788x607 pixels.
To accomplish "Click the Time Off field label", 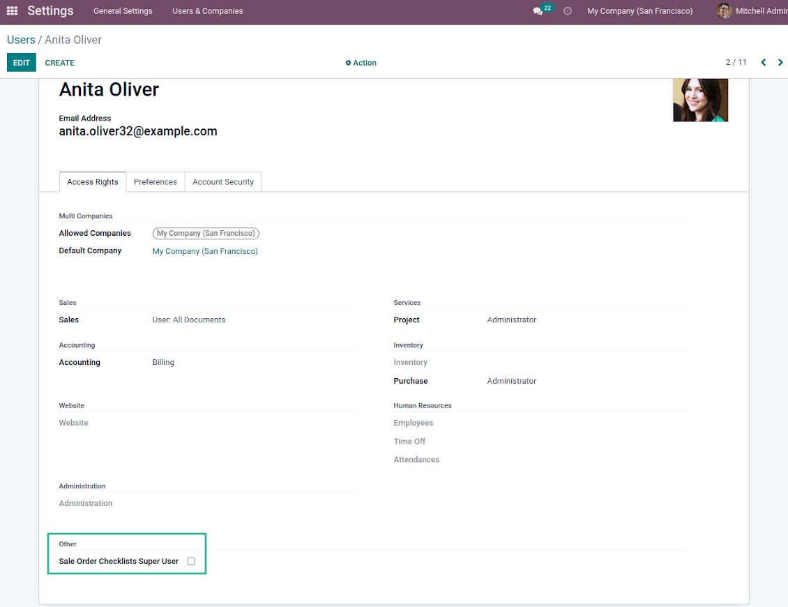I will point(409,442).
